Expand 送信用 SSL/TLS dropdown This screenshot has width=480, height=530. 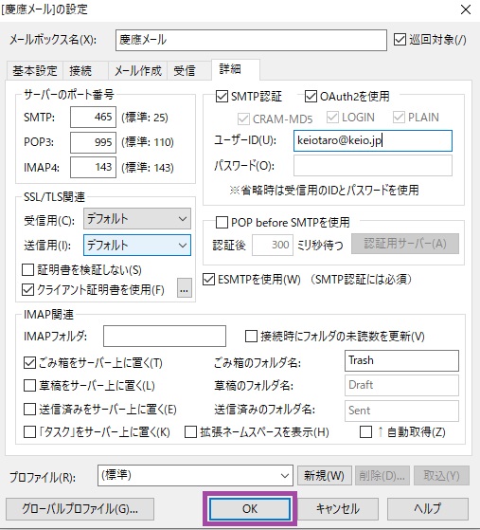tap(137, 245)
